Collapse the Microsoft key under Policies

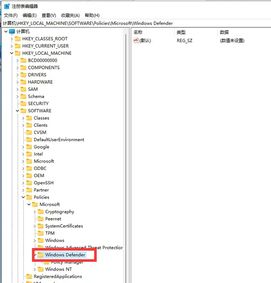click(29, 204)
